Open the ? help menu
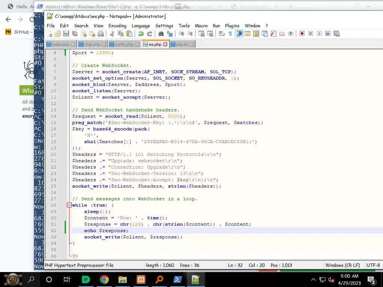 (266, 26)
